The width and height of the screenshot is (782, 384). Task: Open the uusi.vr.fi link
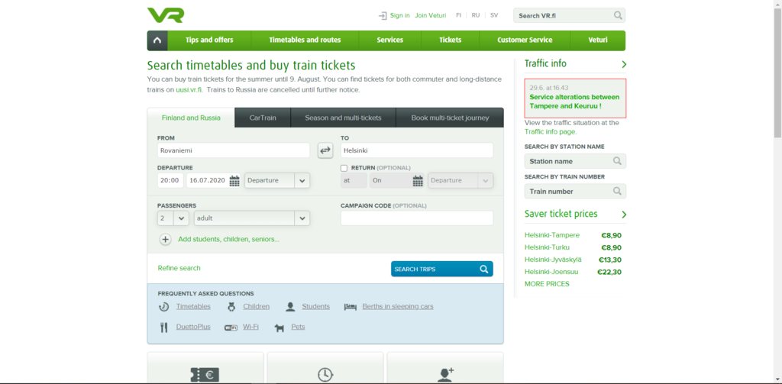pos(189,90)
